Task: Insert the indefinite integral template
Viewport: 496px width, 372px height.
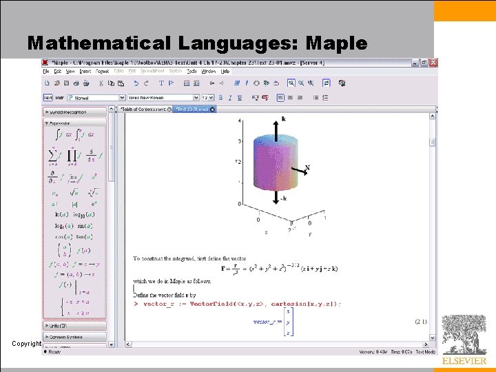Action: point(63,134)
